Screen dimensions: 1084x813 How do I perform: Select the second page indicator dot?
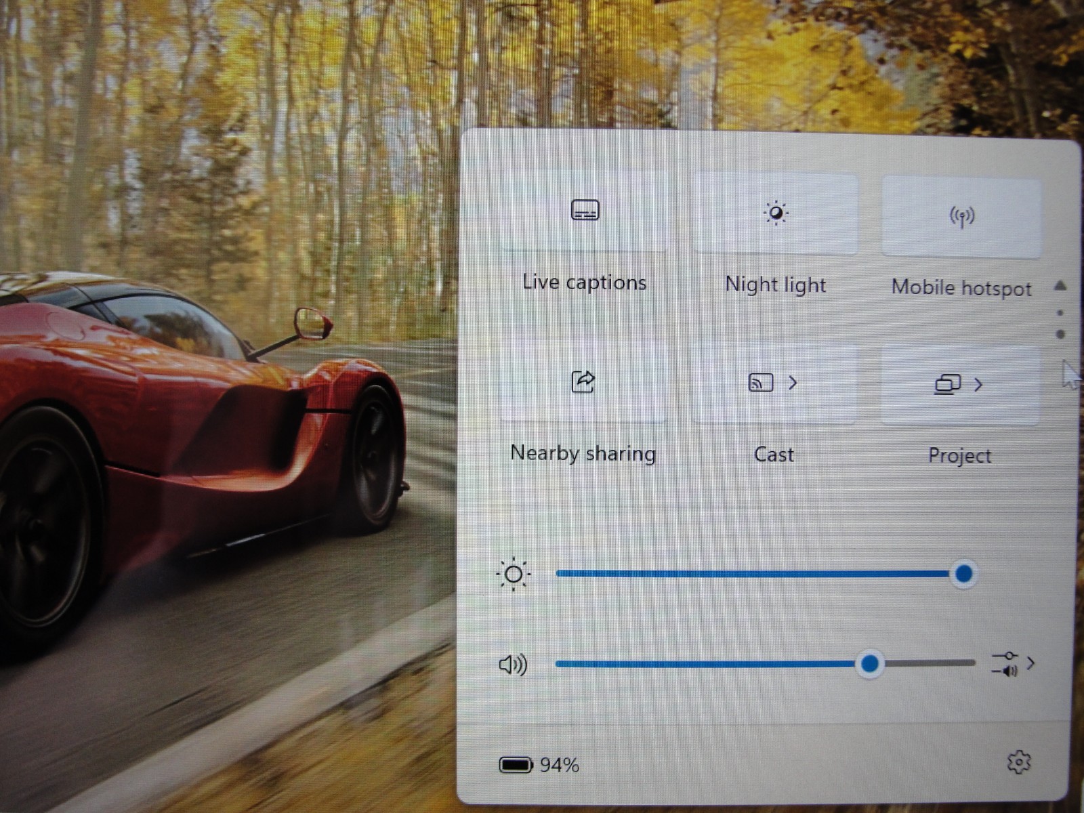[x=1060, y=334]
